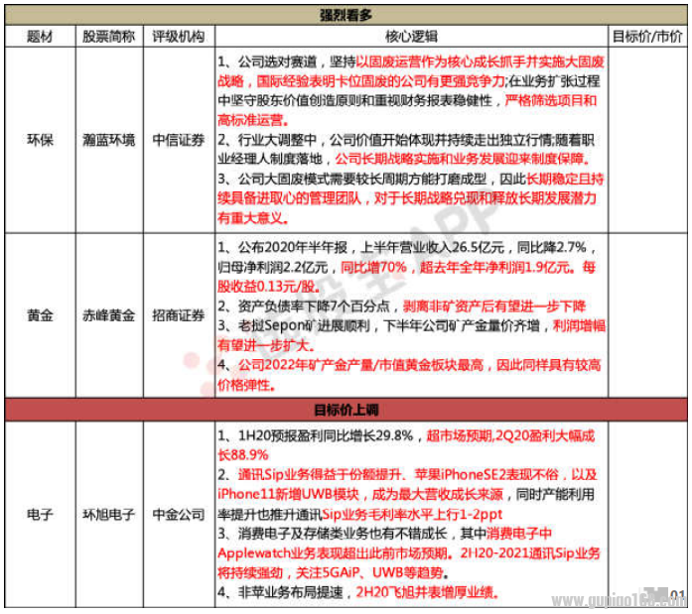The image size is (692, 614).
Task: Click text '2、资产负债率下降7个百分点'
Action: point(304,306)
